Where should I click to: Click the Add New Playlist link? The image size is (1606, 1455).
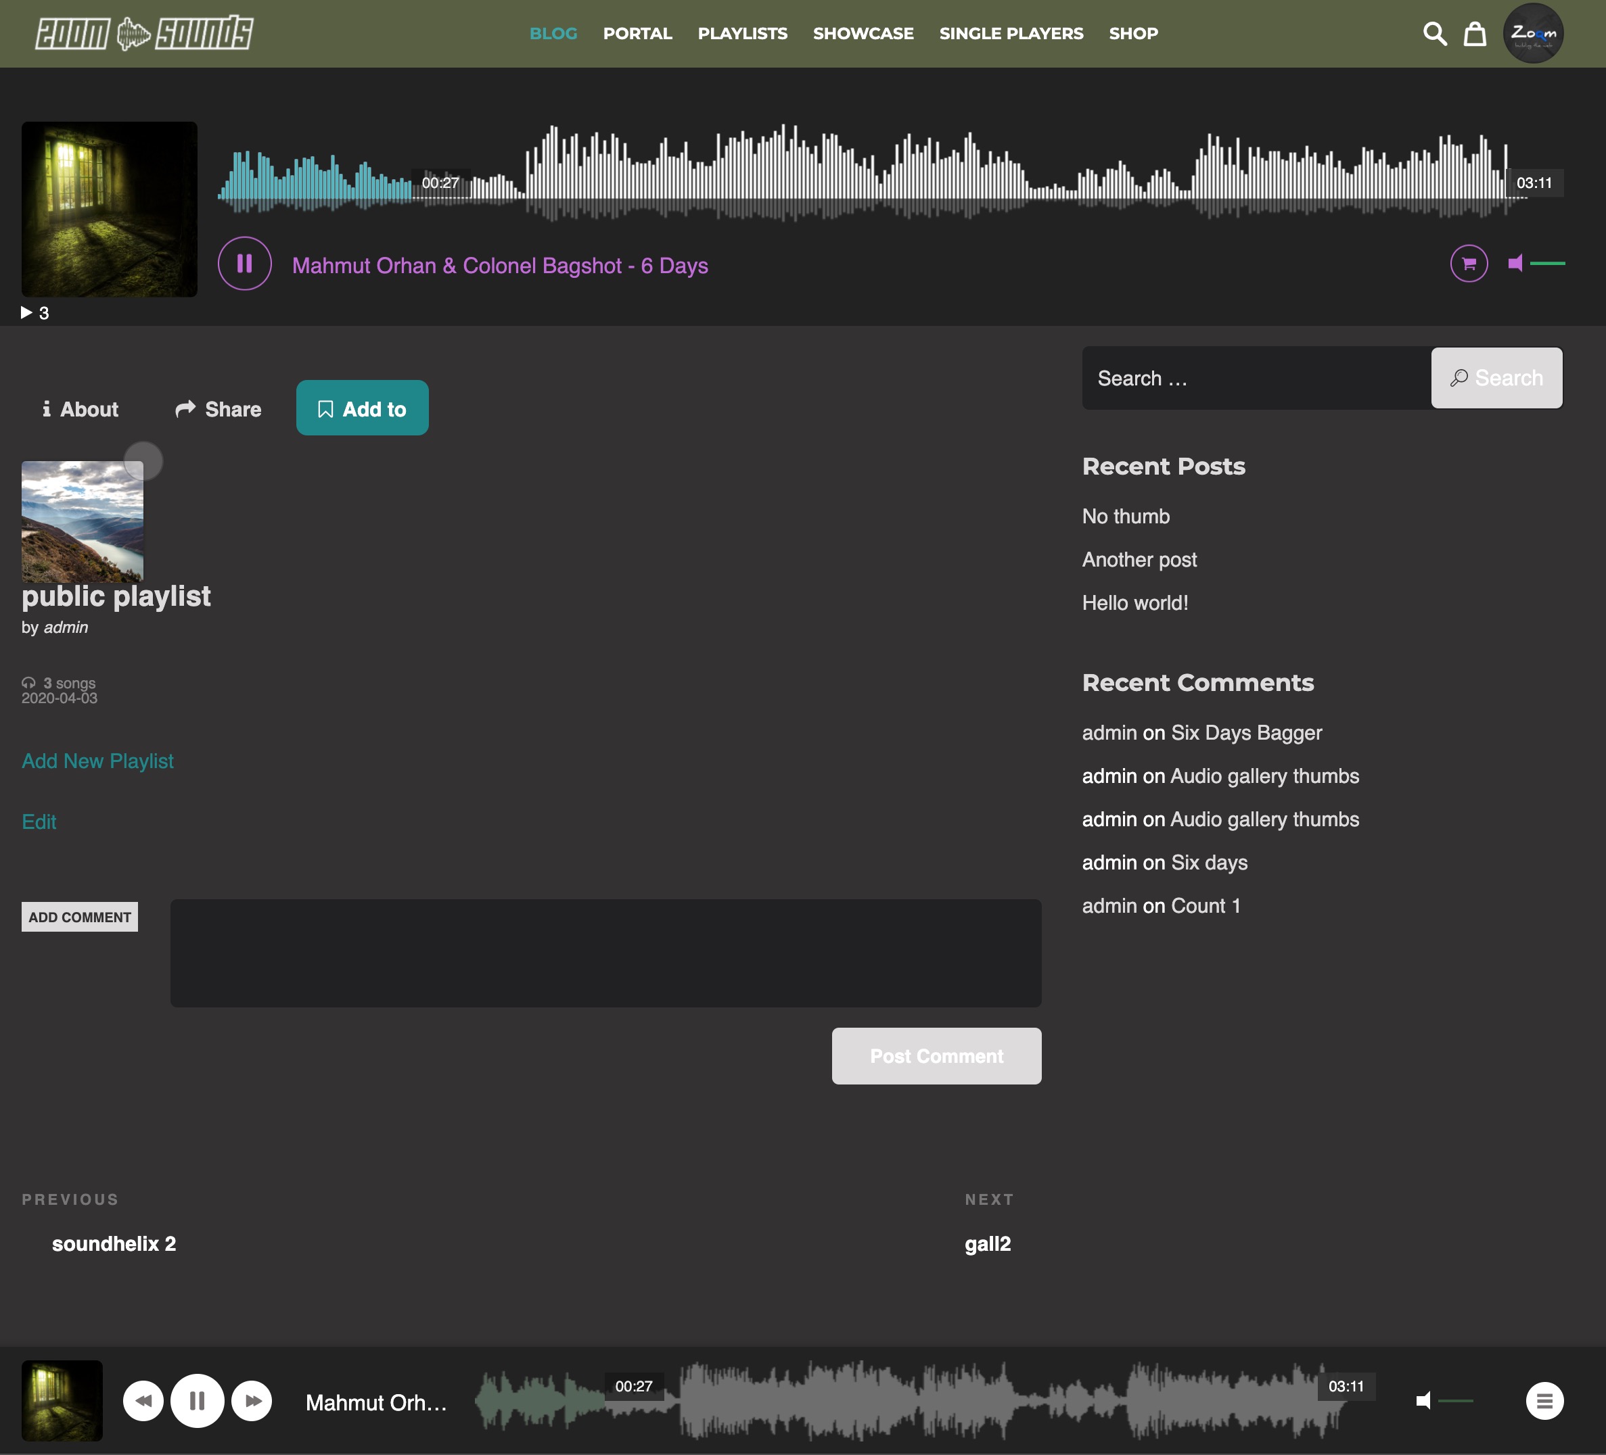click(97, 761)
